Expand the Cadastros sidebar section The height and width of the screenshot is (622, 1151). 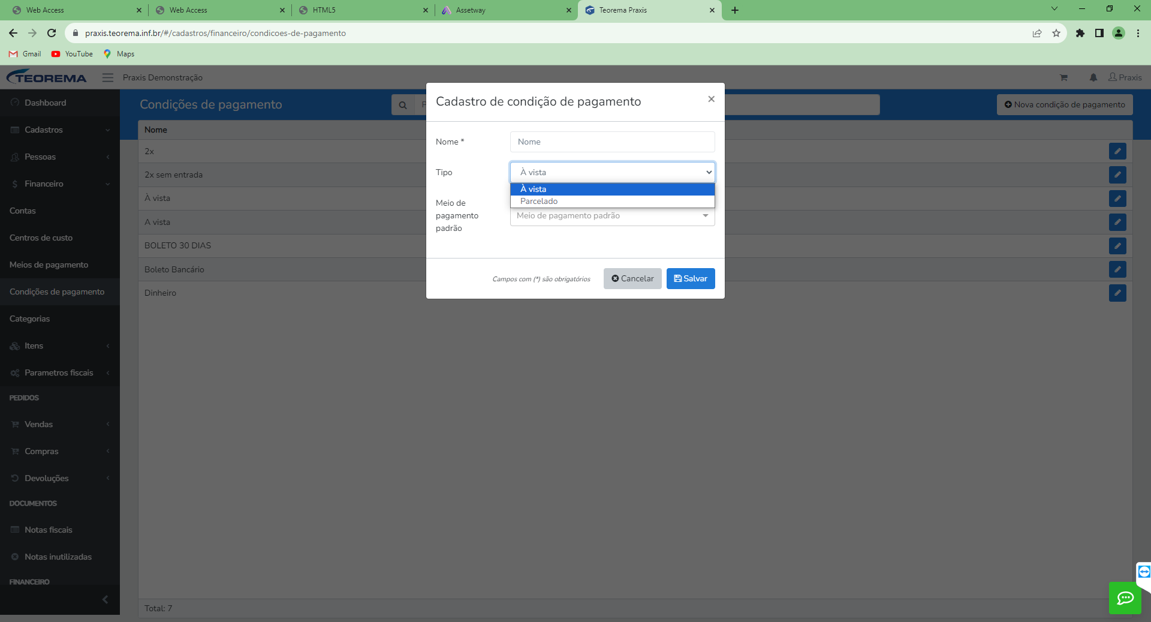tap(60, 130)
